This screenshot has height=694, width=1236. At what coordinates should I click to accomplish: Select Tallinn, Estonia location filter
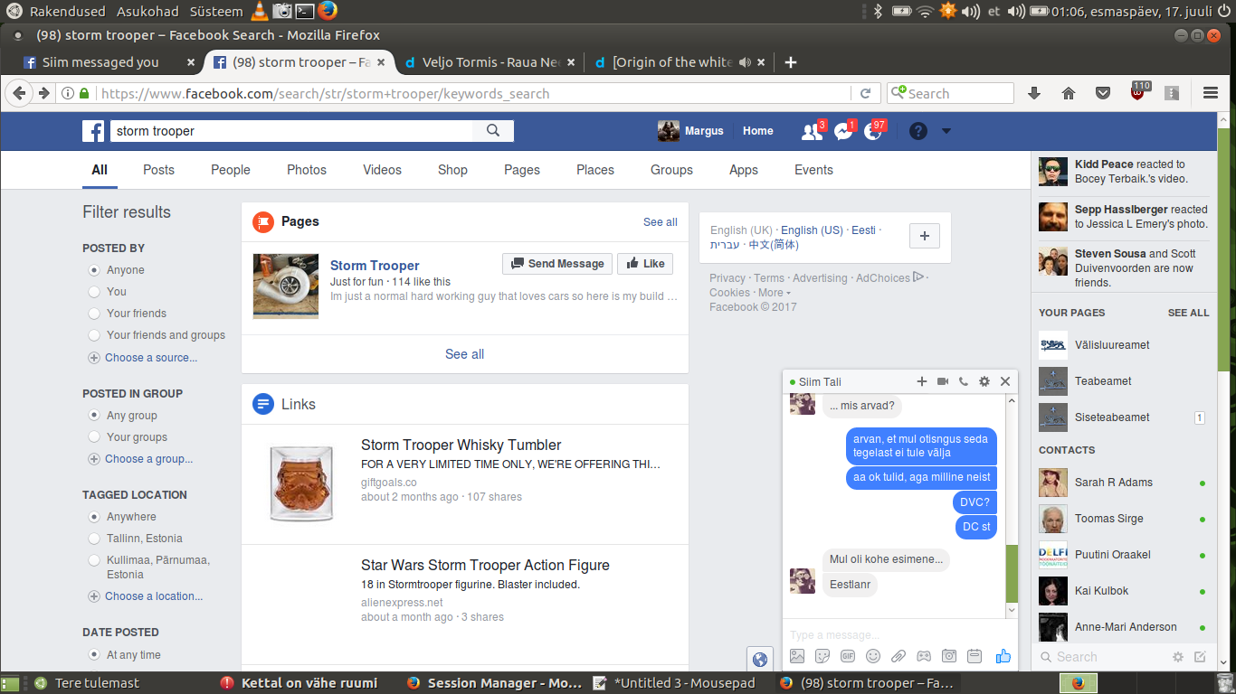point(94,539)
